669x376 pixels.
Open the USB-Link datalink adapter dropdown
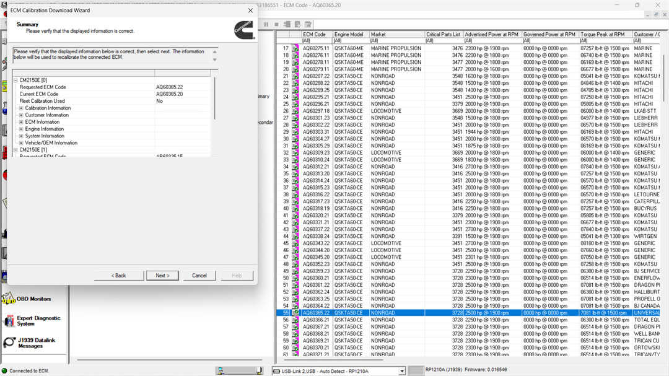point(401,371)
